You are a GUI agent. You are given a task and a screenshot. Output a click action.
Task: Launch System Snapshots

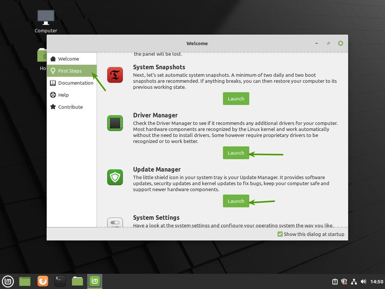coord(236,99)
